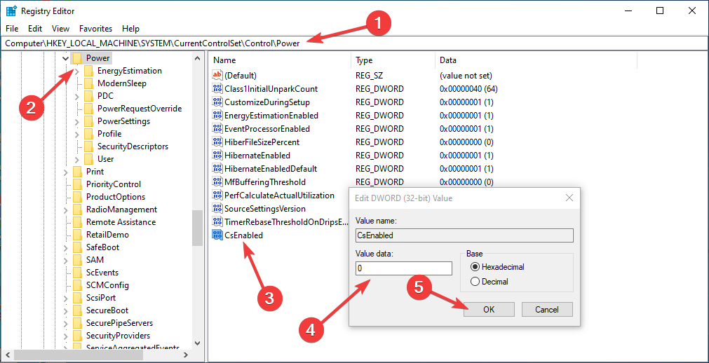Sort values by the Data column header

click(x=536, y=60)
